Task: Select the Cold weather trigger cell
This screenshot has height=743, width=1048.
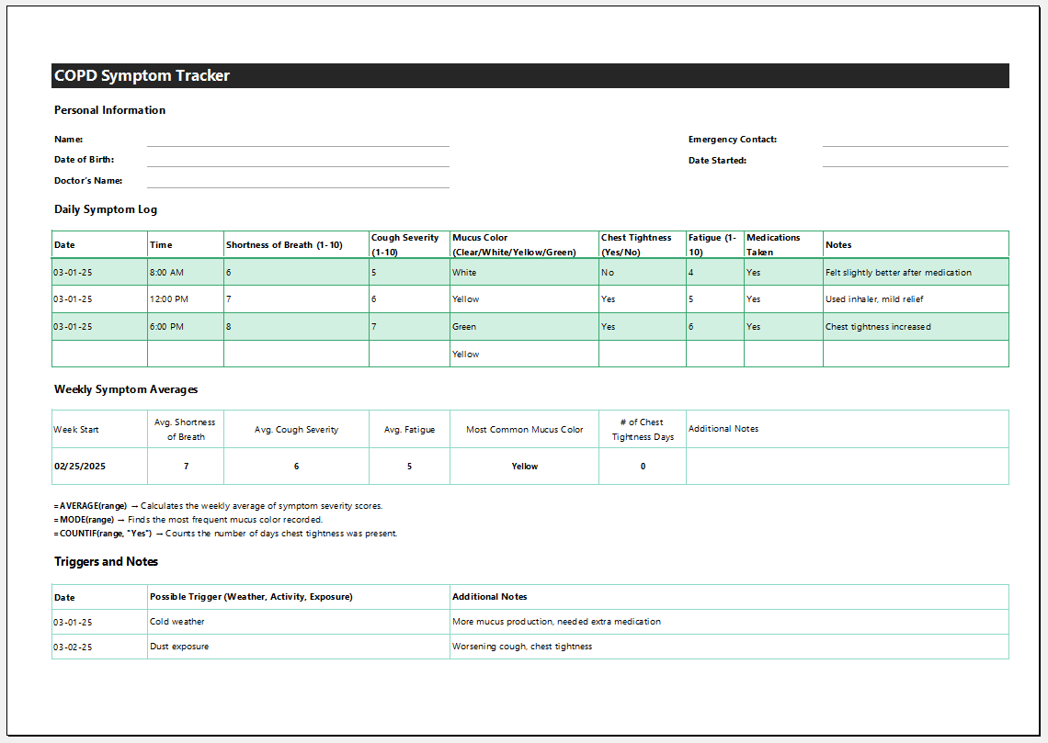Action: coord(298,622)
